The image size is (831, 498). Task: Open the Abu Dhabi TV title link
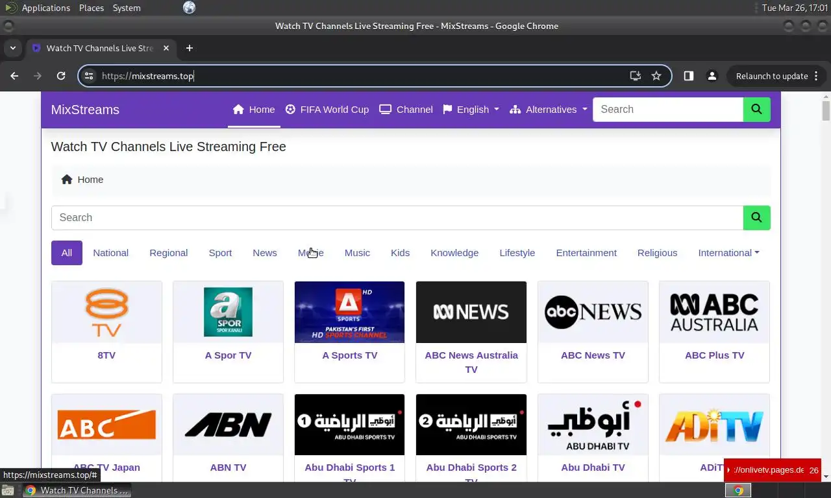point(593,468)
